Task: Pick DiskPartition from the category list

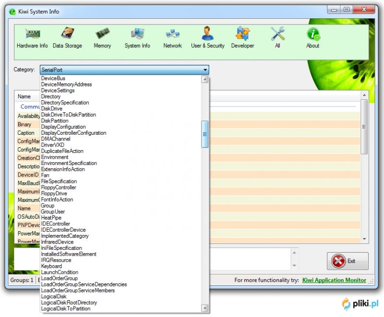Action: point(121,121)
